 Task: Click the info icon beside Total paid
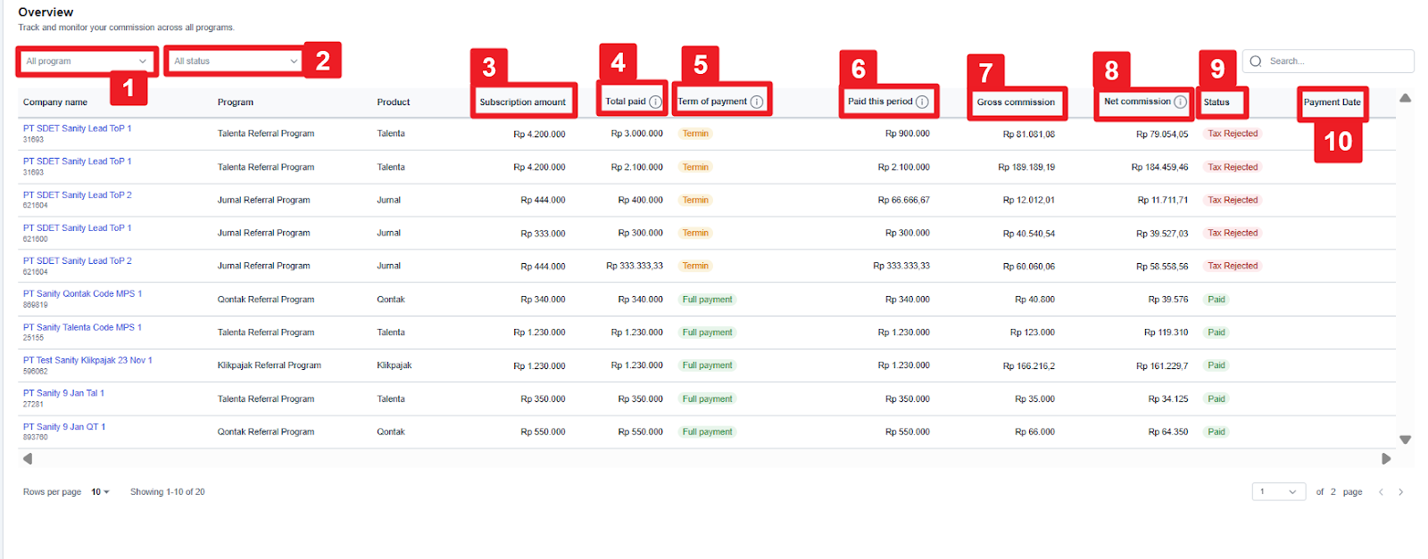[655, 102]
